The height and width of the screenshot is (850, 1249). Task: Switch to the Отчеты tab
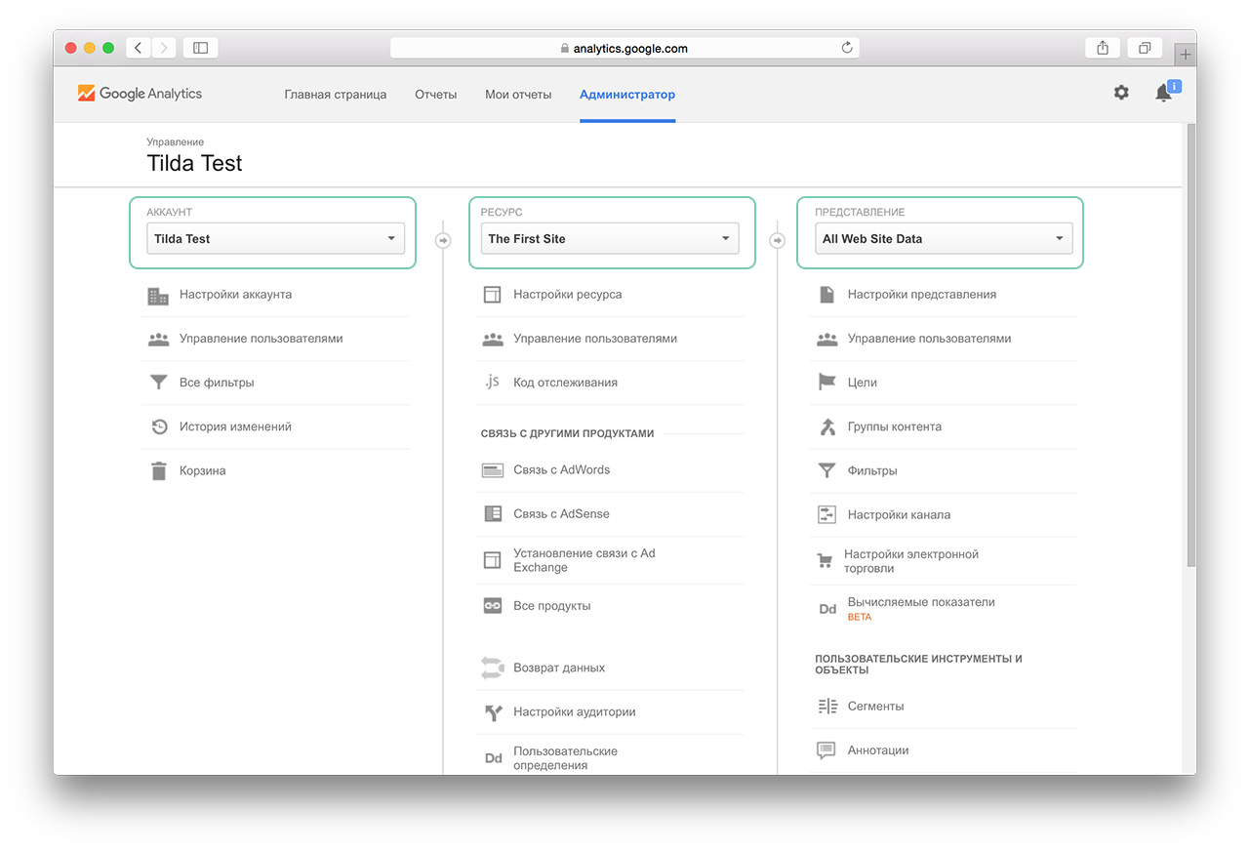pos(435,95)
